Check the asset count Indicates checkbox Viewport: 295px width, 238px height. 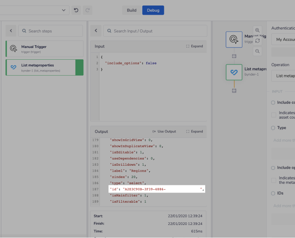(274, 115)
